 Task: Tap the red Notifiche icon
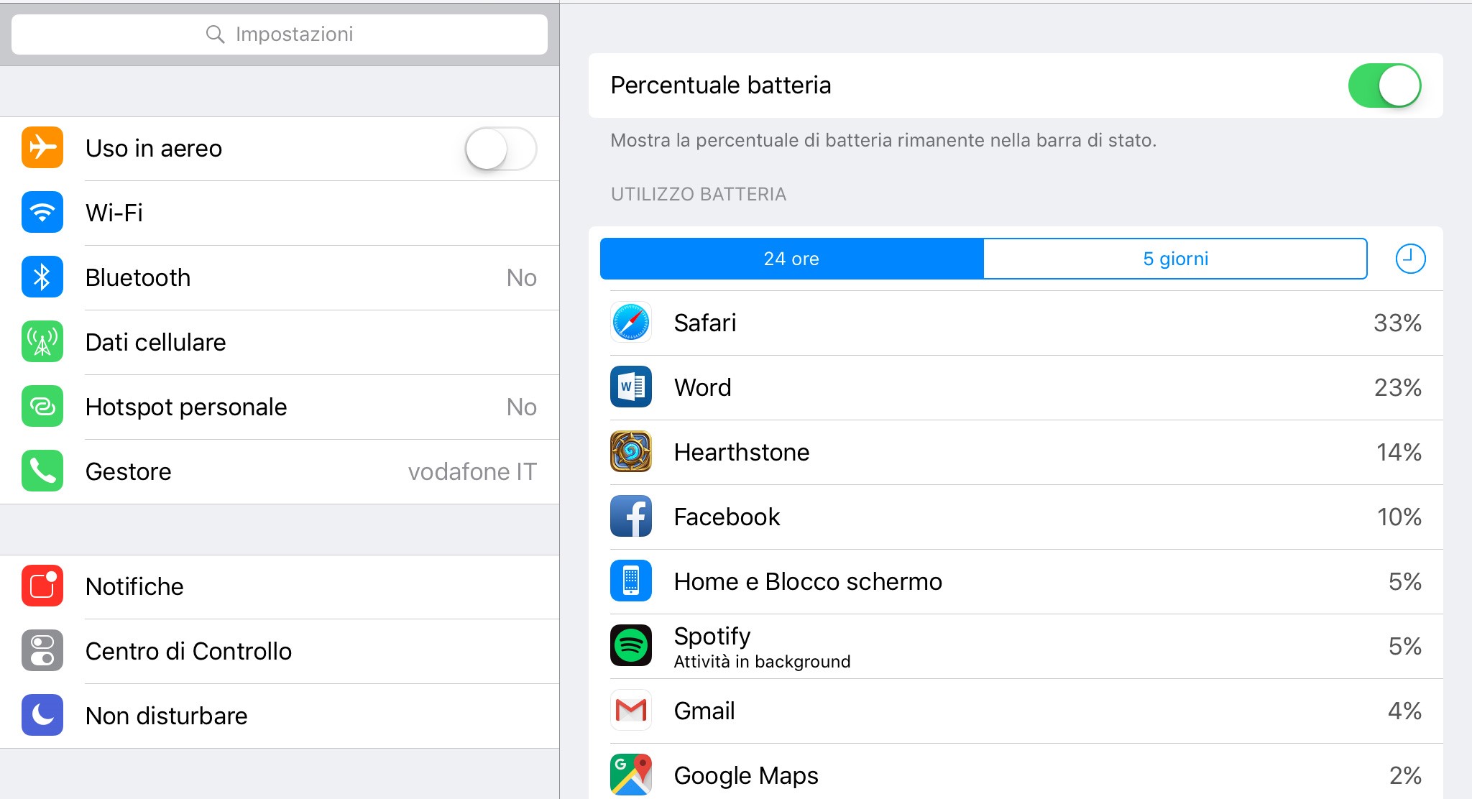(42, 586)
